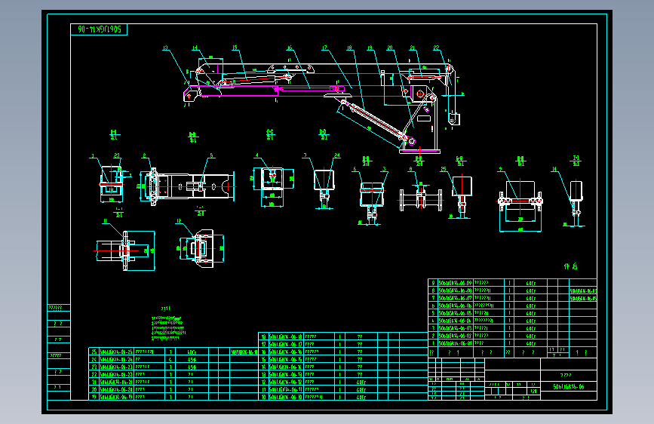Click the C-C section view label
The width and height of the screenshot is (654, 424).
[270, 134]
